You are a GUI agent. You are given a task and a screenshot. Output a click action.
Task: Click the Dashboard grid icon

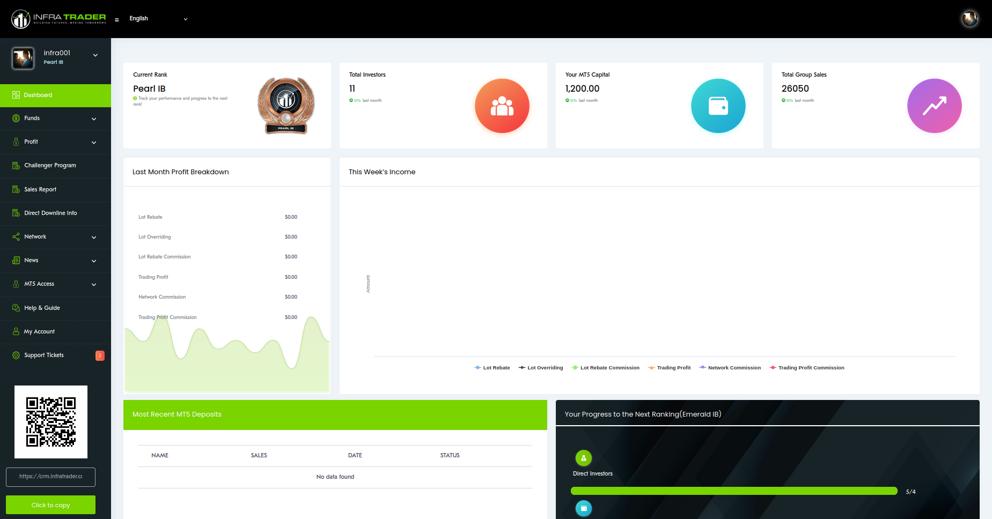point(16,95)
